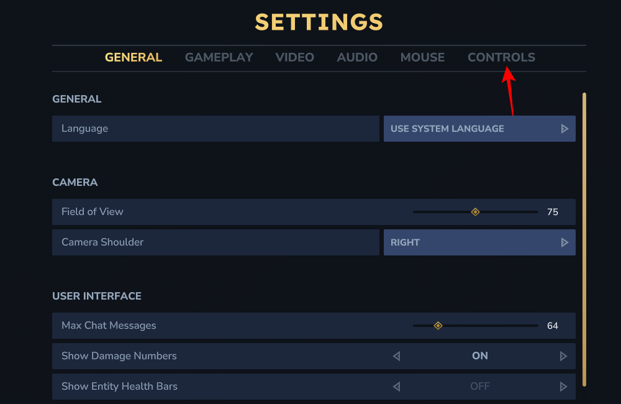
Task: Click left arrow for Show Damage Numbers
Action: (x=397, y=356)
